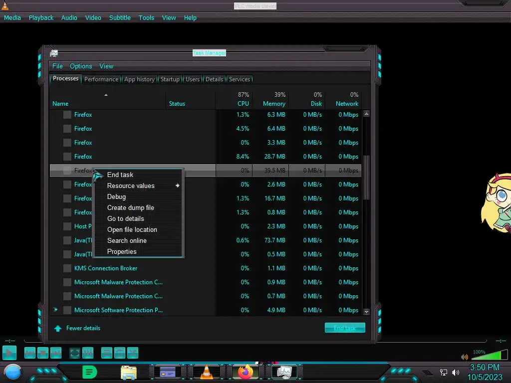Click the VLC Stop playback button
511x383 pixels.
pos(43,353)
